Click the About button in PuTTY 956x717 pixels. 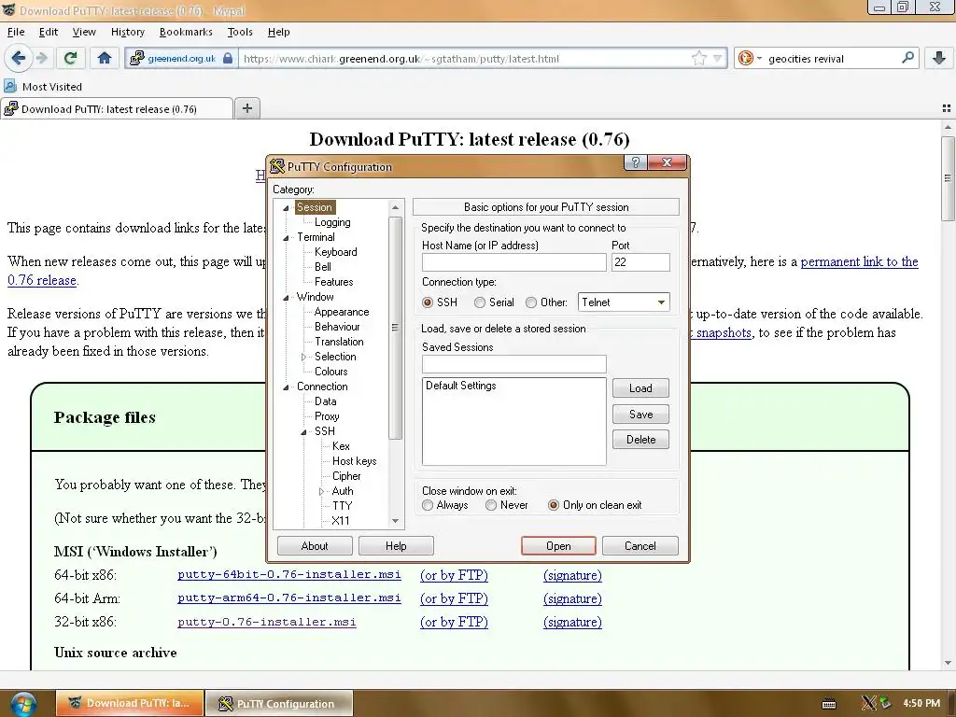pyautogui.click(x=315, y=545)
